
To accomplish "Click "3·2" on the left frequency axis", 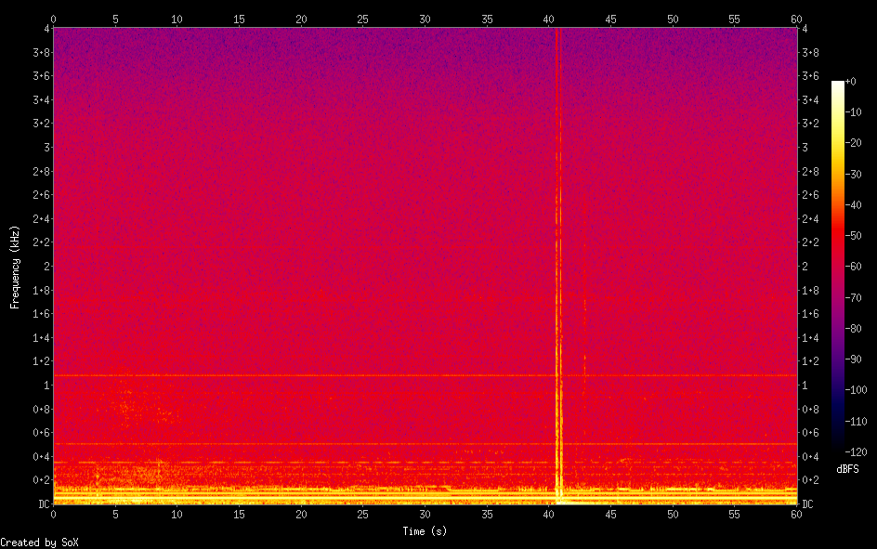I will (x=42, y=124).
